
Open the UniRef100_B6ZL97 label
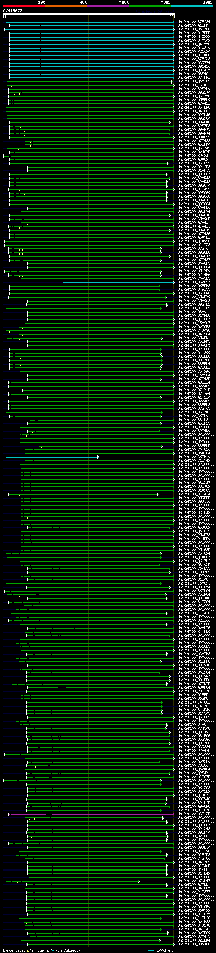pyautogui.click(x=193, y=282)
